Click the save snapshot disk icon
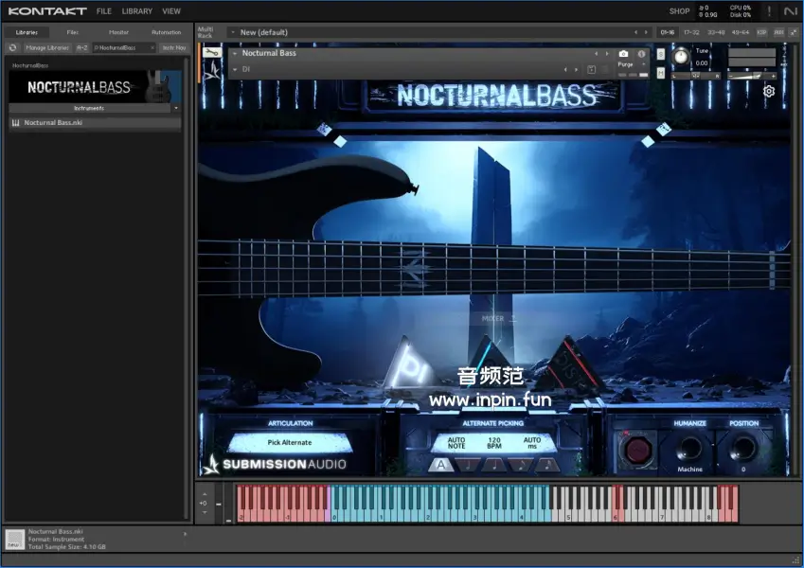The height and width of the screenshot is (568, 804). pyautogui.click(x=591, y=69)
